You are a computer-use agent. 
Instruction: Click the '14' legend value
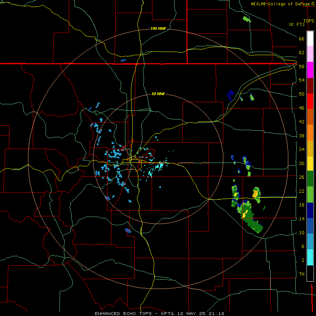[302, 219]
